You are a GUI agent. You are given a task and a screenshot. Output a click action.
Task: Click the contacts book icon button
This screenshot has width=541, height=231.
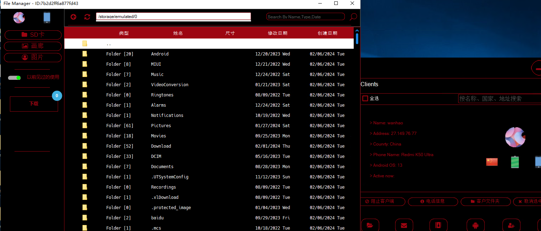point(438,225)
